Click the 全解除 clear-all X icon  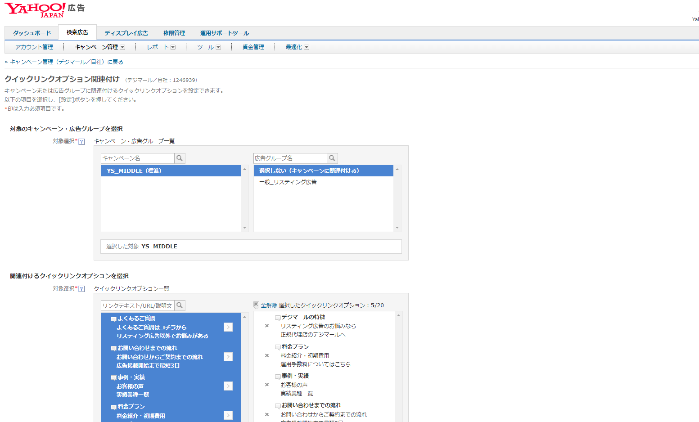(x=256, y=305)
